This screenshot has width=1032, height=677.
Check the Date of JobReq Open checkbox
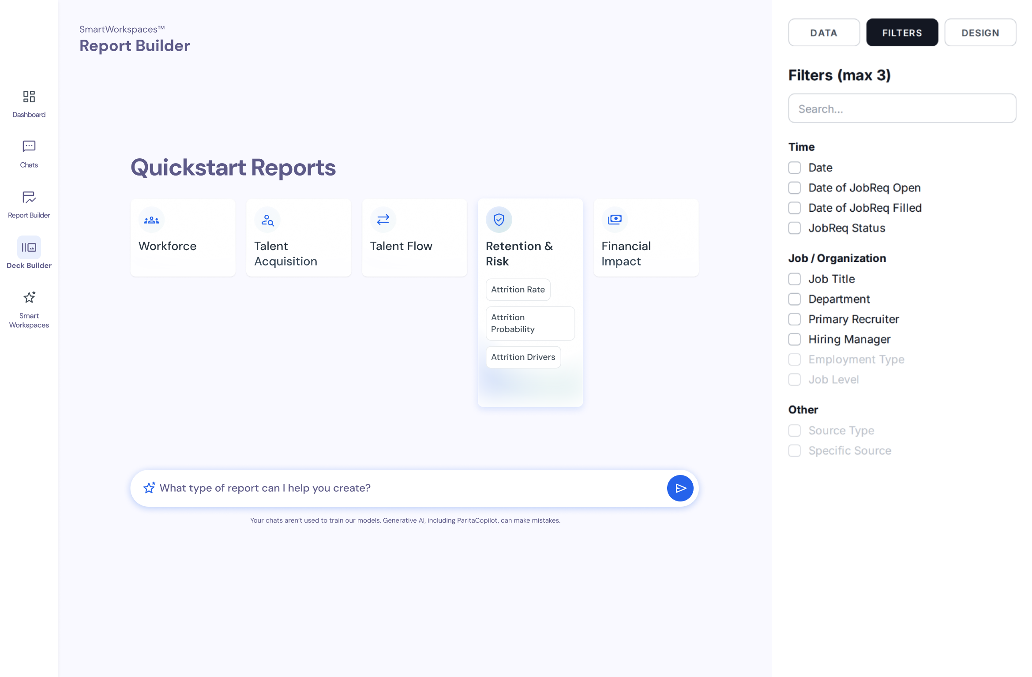coord(795,188)
